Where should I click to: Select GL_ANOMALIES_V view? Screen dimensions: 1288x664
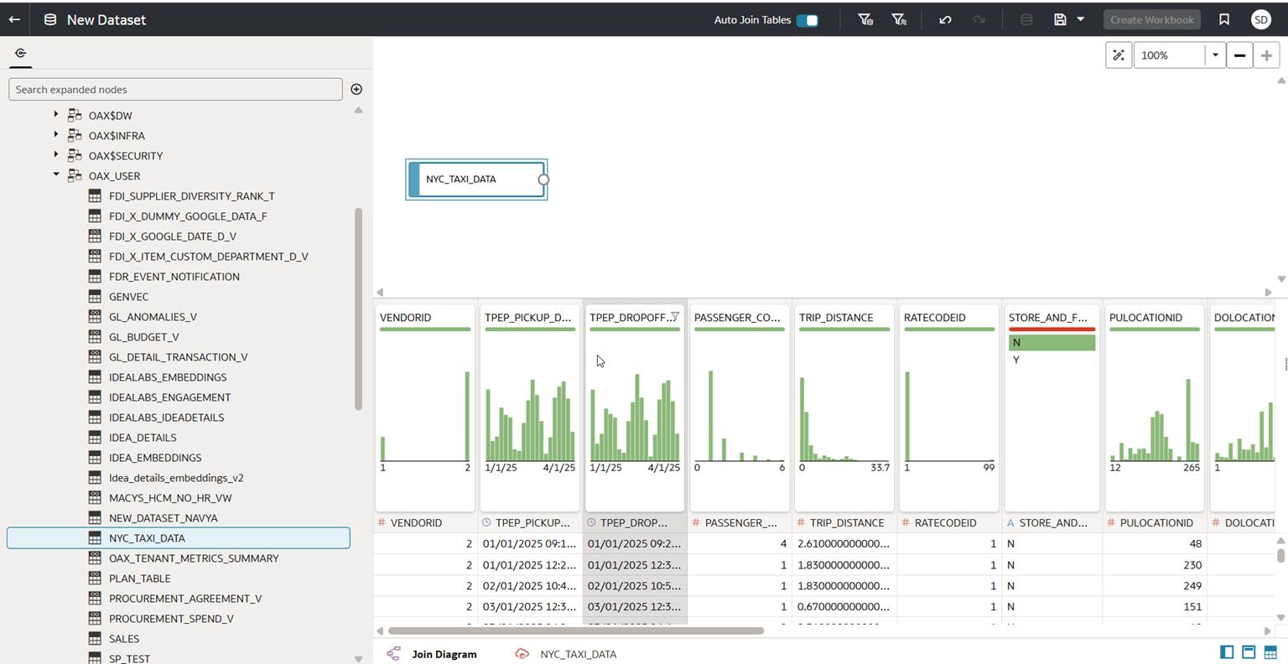point(153,317)
